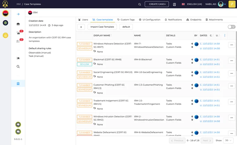Open the cases briefcase icon

coord(18,24)
